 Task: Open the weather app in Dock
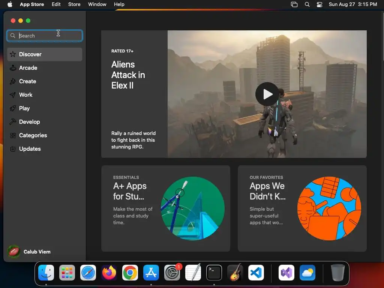point(307,273)
